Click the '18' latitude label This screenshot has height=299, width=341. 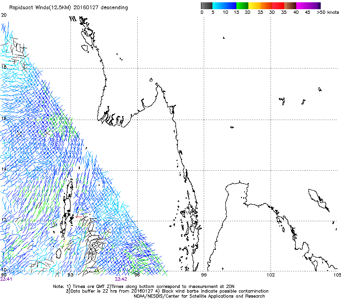(x=4, y=67)
